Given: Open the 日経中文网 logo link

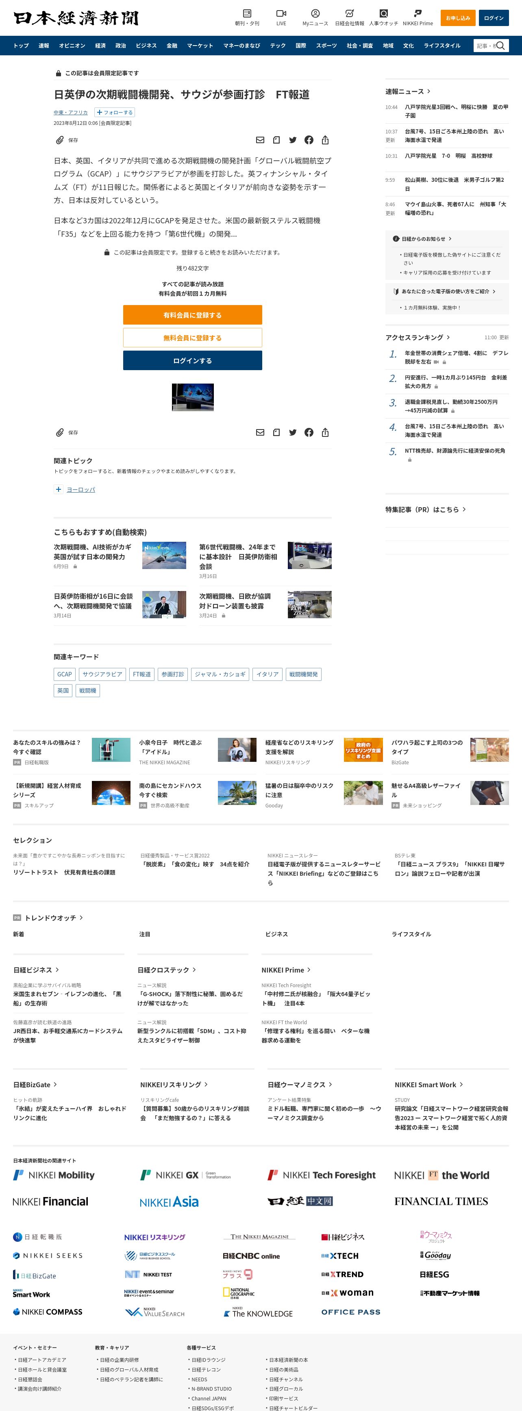Looking at the screenshot, I should (x=300, y=1201).
